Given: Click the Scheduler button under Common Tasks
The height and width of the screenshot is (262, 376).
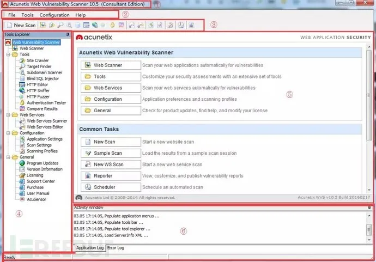Looking at the screenshot, I should (x=111, y=187).
